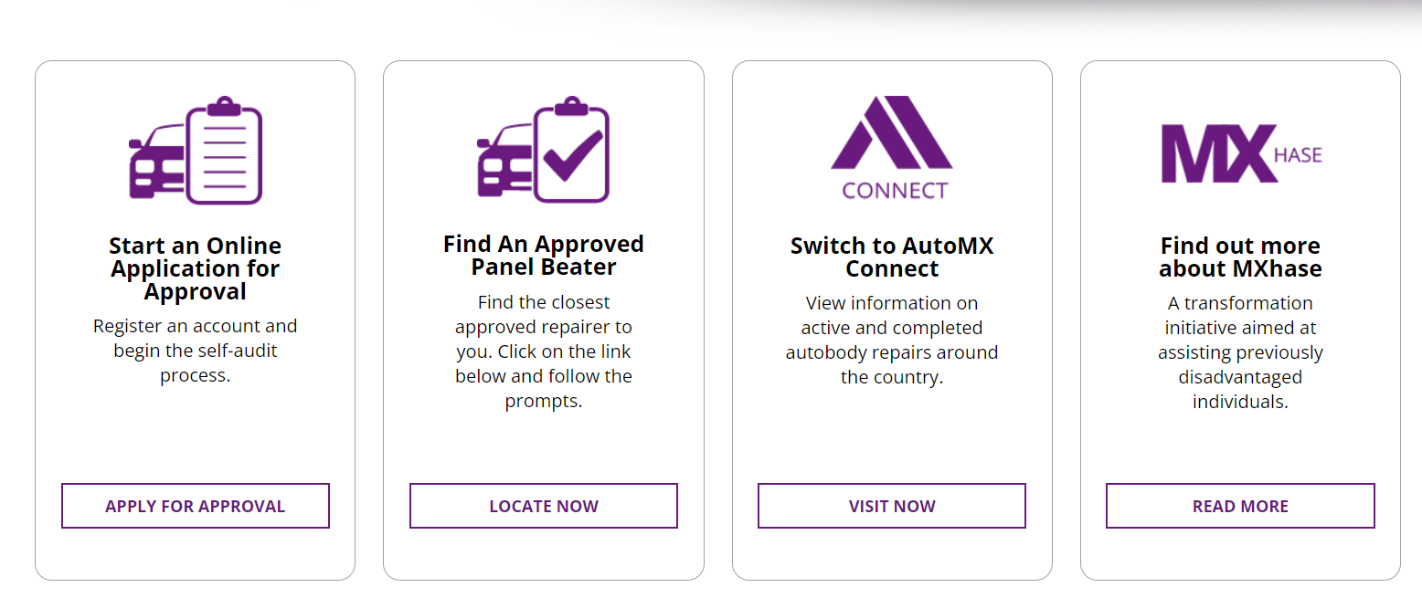This screenshot has height=598, width=1422.
Task: Open the Start an Online Application heading
Action: [x=195, y=268]
